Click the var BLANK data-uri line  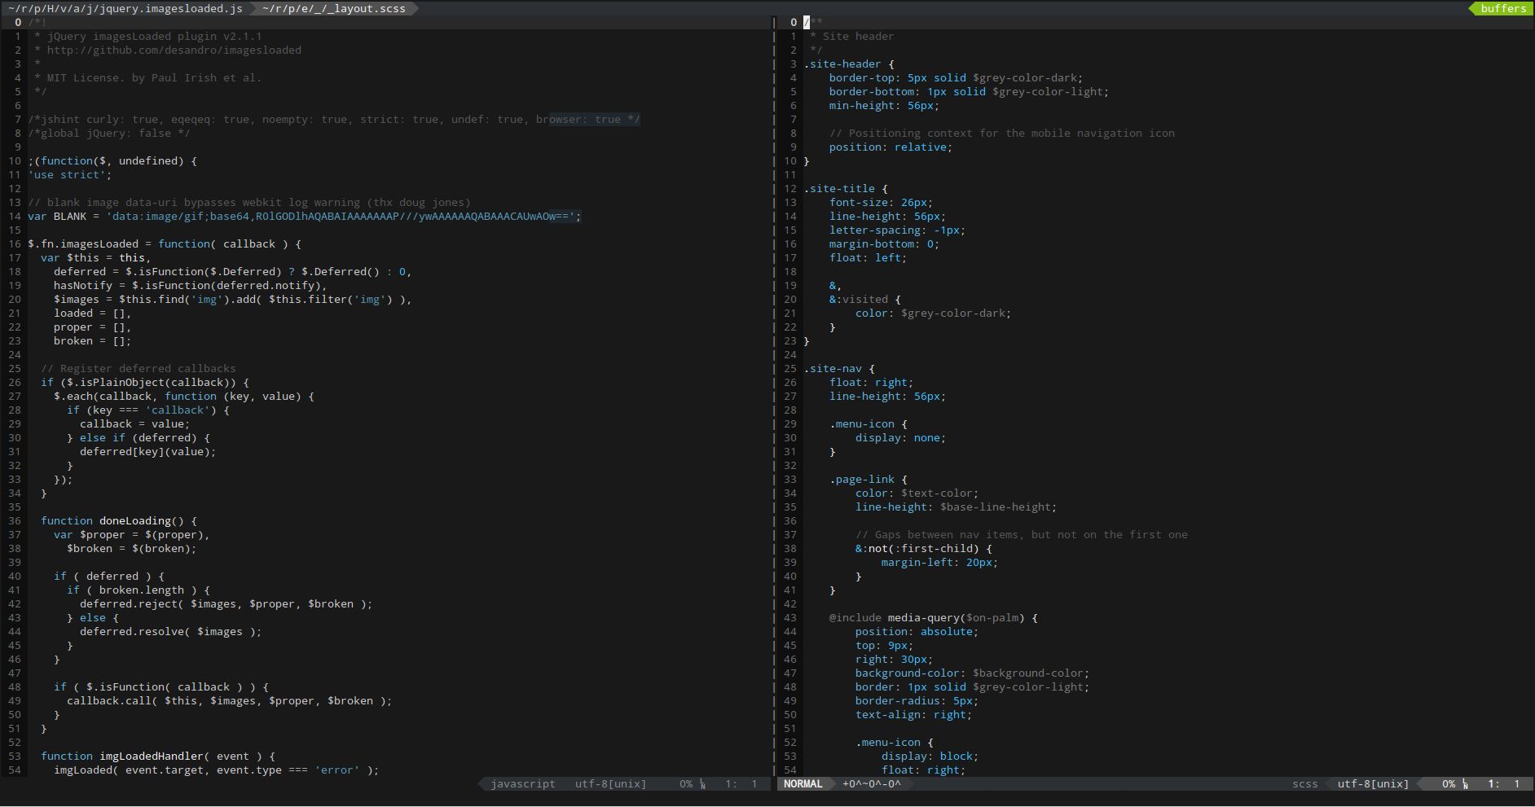pyautogui.click(x=305, y=216)
